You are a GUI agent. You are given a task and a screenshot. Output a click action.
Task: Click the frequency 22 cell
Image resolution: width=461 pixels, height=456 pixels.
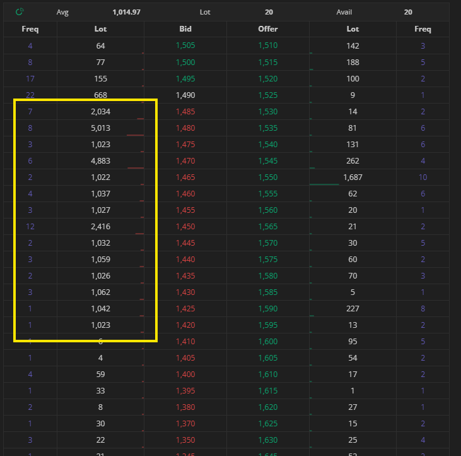pos(30,95)
